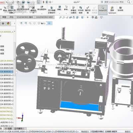
Task: Expand the 参考... dropdown arrow
Action: (x=66, y=14)
